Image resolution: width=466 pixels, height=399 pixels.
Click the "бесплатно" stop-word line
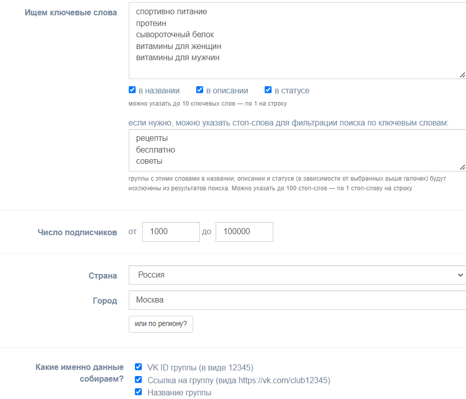point(156,150)
